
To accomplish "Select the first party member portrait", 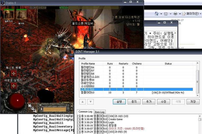I will click(9, 15).
